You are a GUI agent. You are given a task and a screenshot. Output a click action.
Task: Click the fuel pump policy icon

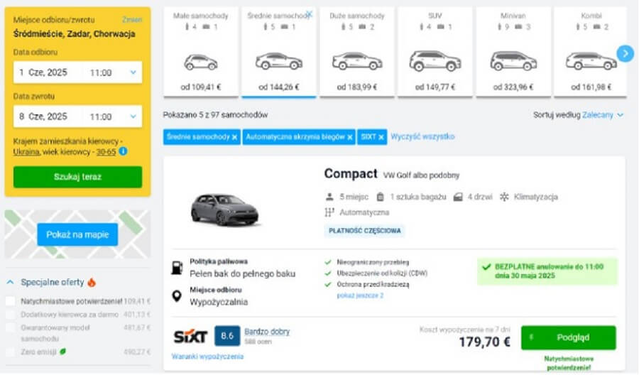[177, 268]
